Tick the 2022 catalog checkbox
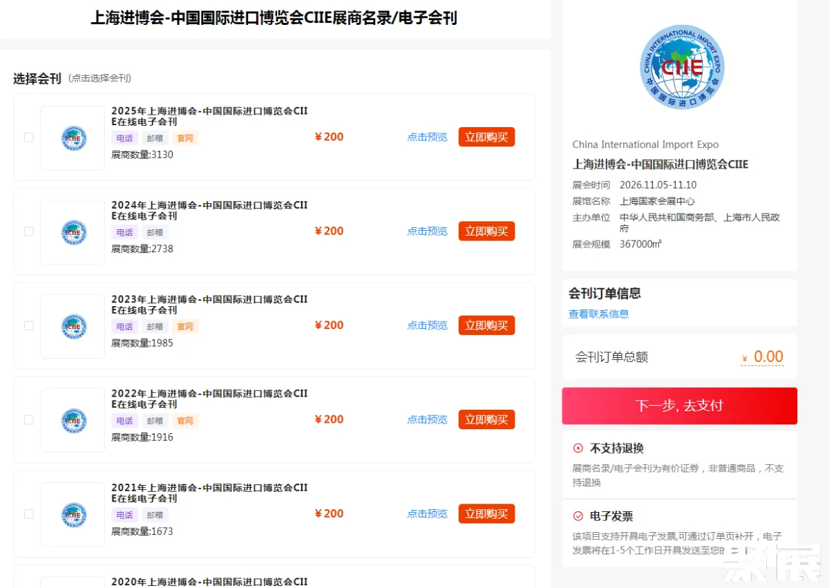The image size is (829, 588). pyautogui.click(x=29, y=419)
